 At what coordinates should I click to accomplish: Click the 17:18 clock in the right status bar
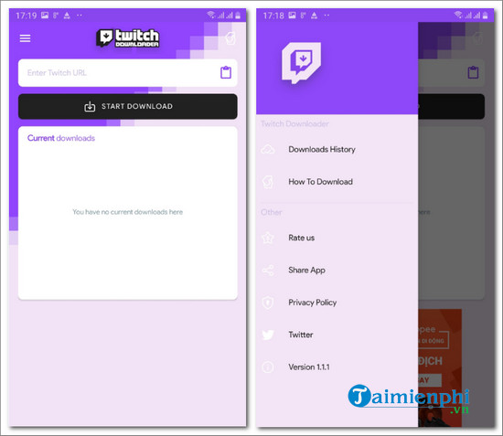pyautogui.click(x=273, y=16)
